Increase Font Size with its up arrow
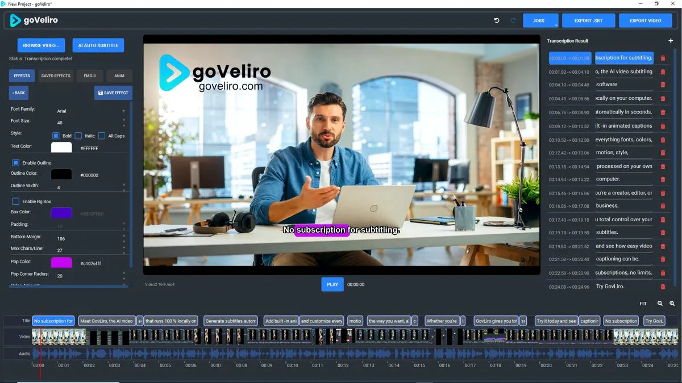Image resolution: width=682 pixels, height=383 pixels. (124, 120)
